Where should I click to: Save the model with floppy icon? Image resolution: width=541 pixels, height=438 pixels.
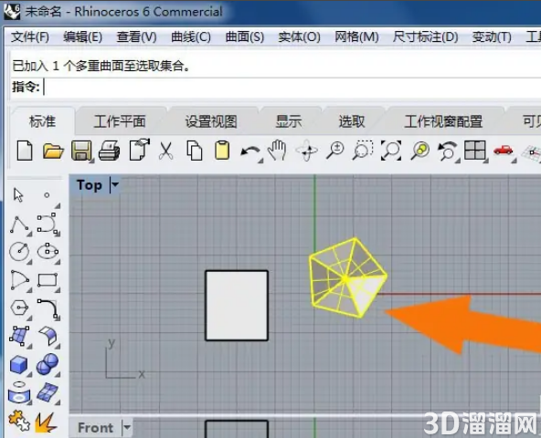tap(81, 151)
